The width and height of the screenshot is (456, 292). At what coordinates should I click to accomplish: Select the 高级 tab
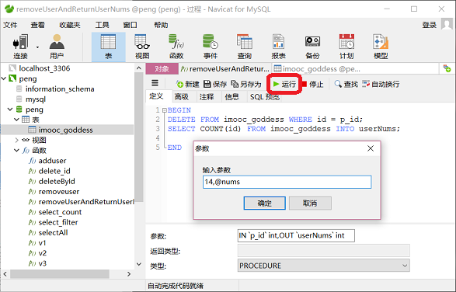pyautogui.click(x=182, y=96)
